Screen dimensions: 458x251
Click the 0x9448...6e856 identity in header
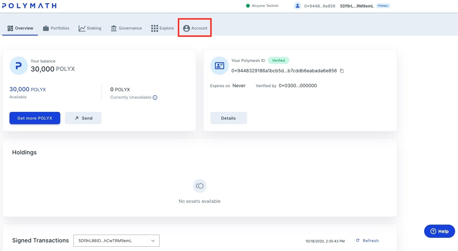tap(320, 6)
